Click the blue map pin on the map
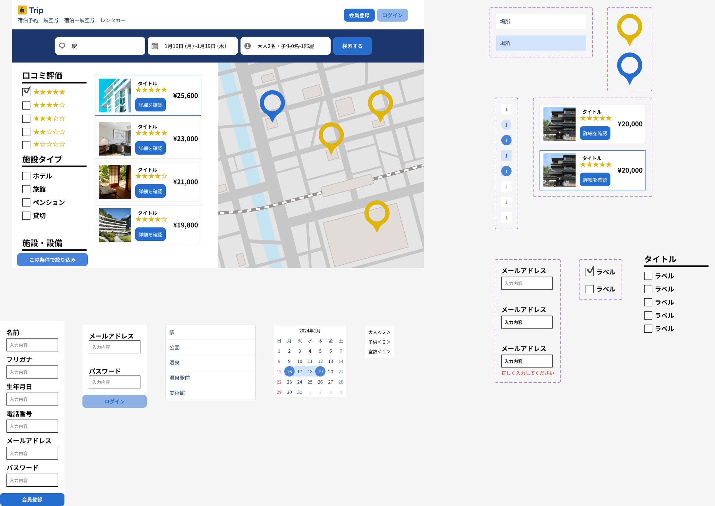 coord(272,103)
